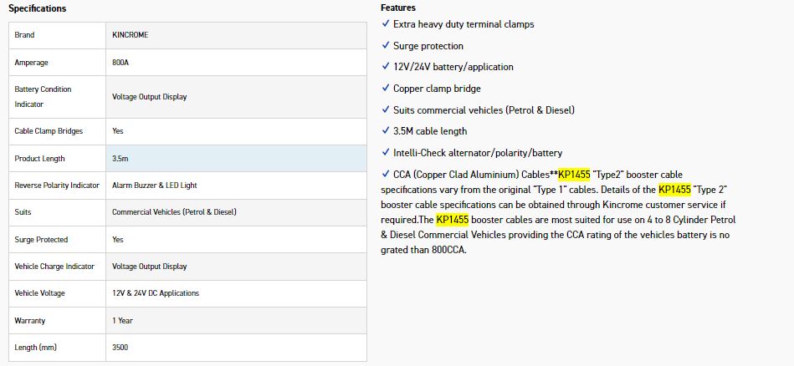
Task: Click the 800A amperage value
Action: point(120,63)
